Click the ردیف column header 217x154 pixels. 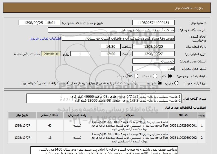coord(202,115)
